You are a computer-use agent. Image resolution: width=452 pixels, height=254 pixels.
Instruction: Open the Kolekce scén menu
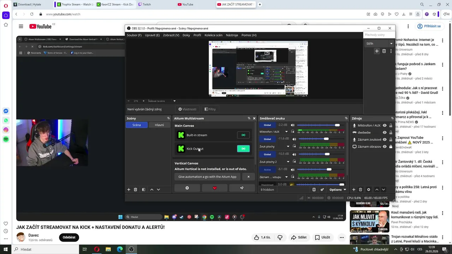coord(213,35)
